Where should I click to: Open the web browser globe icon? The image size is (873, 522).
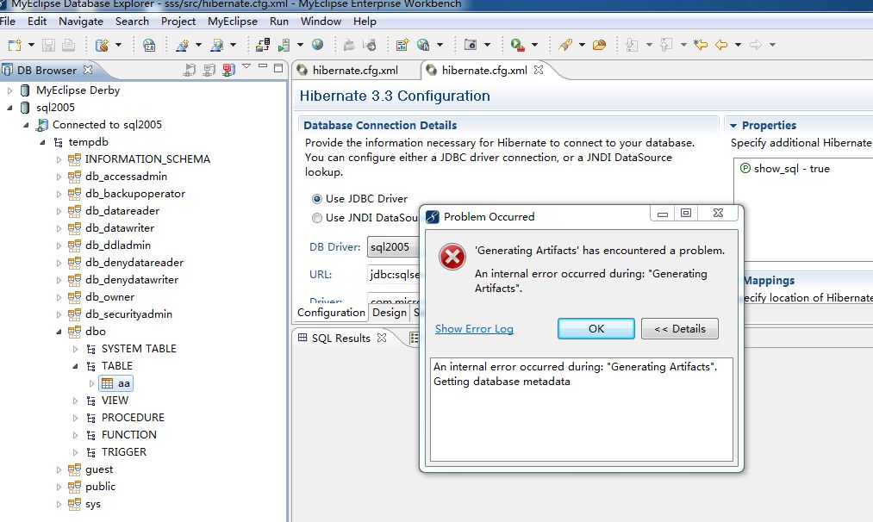tap(317, 45)
